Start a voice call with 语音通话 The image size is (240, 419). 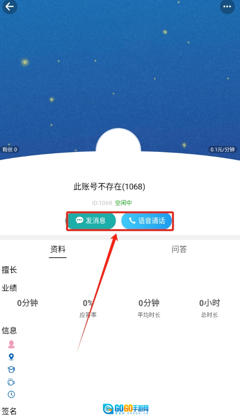click(146, 221)
